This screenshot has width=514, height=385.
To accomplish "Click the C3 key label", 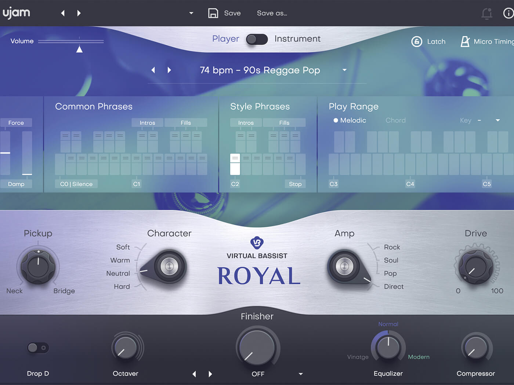I will click(x=333, y=184).
